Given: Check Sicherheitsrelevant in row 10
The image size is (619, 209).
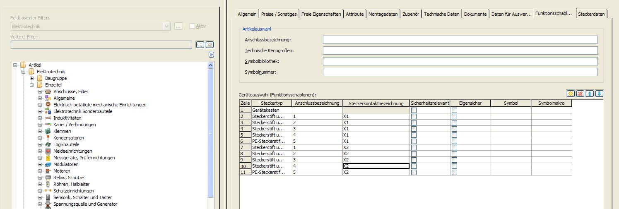Looking at the screenshot, I should click(x=414, y=166).
